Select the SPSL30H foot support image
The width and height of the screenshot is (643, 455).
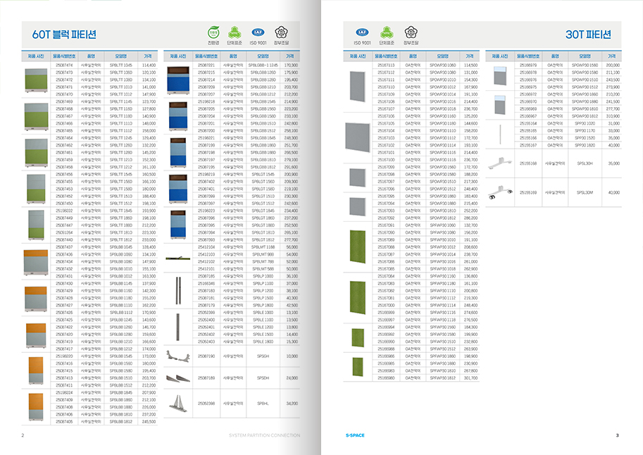point(499,163)
